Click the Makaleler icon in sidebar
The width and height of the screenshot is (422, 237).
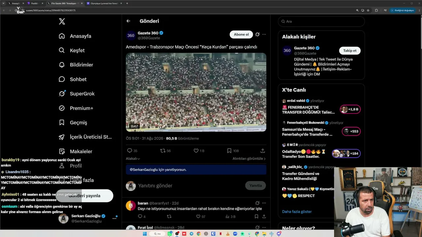[62, 151]
